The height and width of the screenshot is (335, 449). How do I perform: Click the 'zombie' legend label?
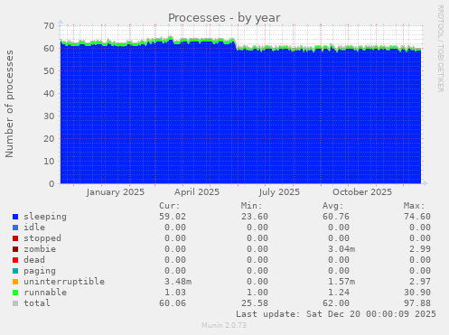40,249
